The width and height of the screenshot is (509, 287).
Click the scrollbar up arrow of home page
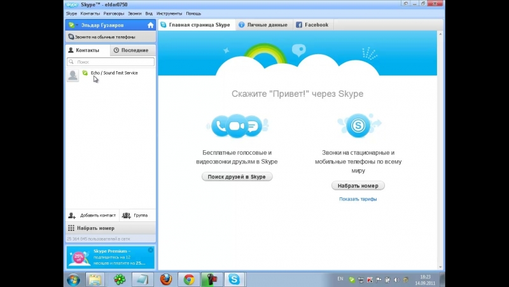tap(440, 34)
